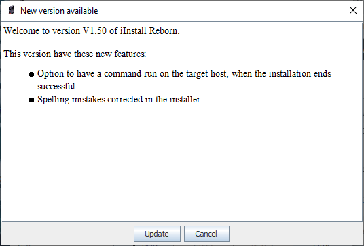This screenshot has width=364, height=246.
Task: Click the word "successful" in the first bullet
Action: tap(56, 86)
